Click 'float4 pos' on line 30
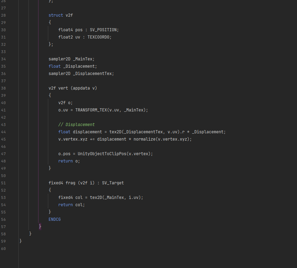The width and height of the screenshot is (297, 268). coord(70,30)
